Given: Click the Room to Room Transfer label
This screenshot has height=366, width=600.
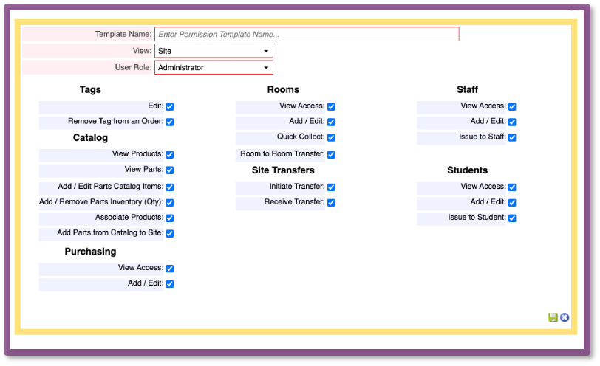Looking at the screenshot, I should (x=282, y=153).
